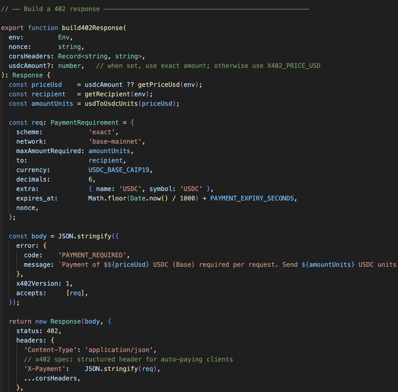Click the 'base-mainnet' string value
Image resolution: width=398 pixels, height=392 pixels.
pyautogui.click(x=115, y=141)
